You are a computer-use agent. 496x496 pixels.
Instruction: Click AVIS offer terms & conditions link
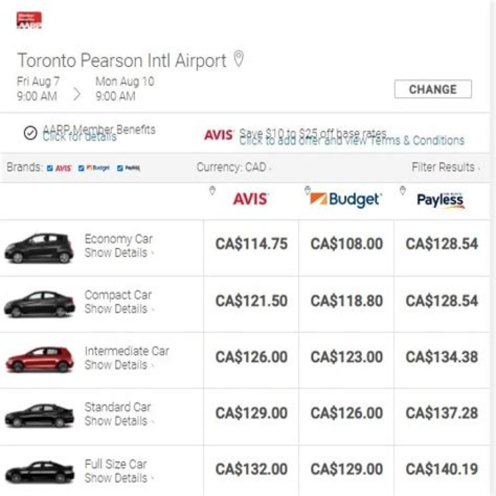coord(352,141)
